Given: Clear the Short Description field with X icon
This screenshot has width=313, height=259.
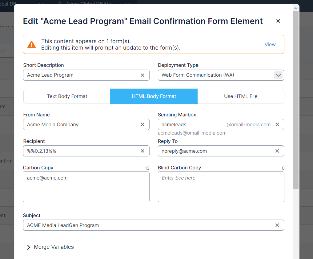Looking at the screenshot, I should (x=142, y=75).
